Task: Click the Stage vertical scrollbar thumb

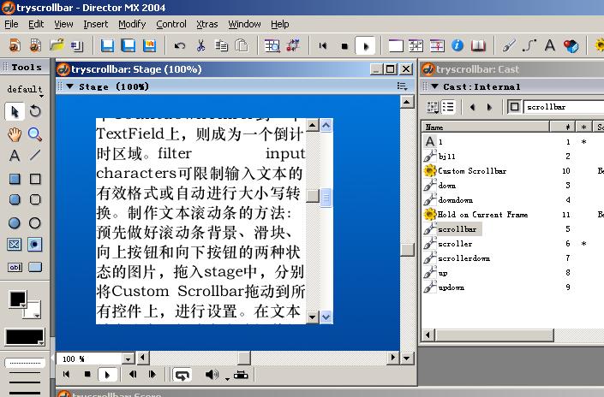Action: (407, 249)
